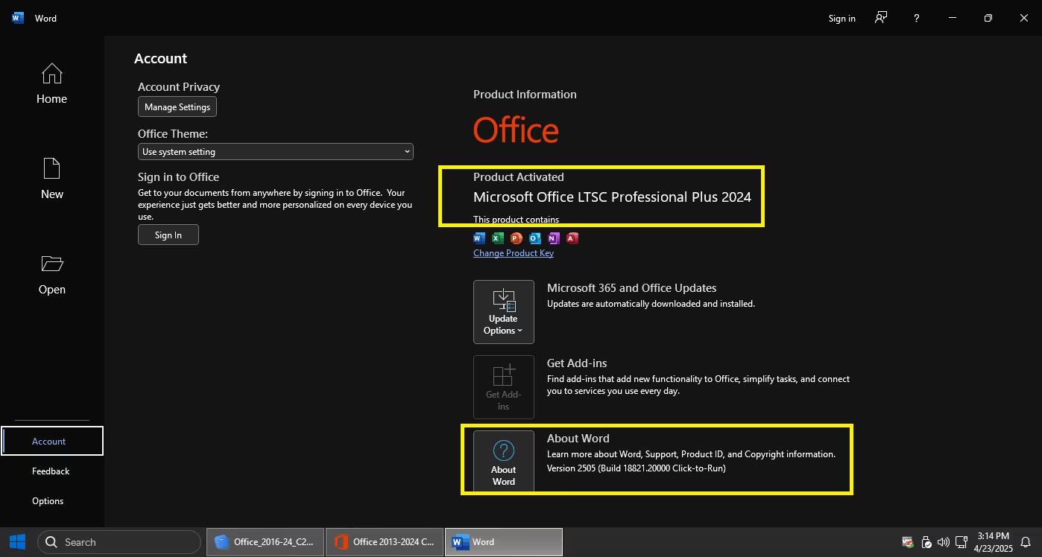Click the Product Information heading

coord(525,95)
